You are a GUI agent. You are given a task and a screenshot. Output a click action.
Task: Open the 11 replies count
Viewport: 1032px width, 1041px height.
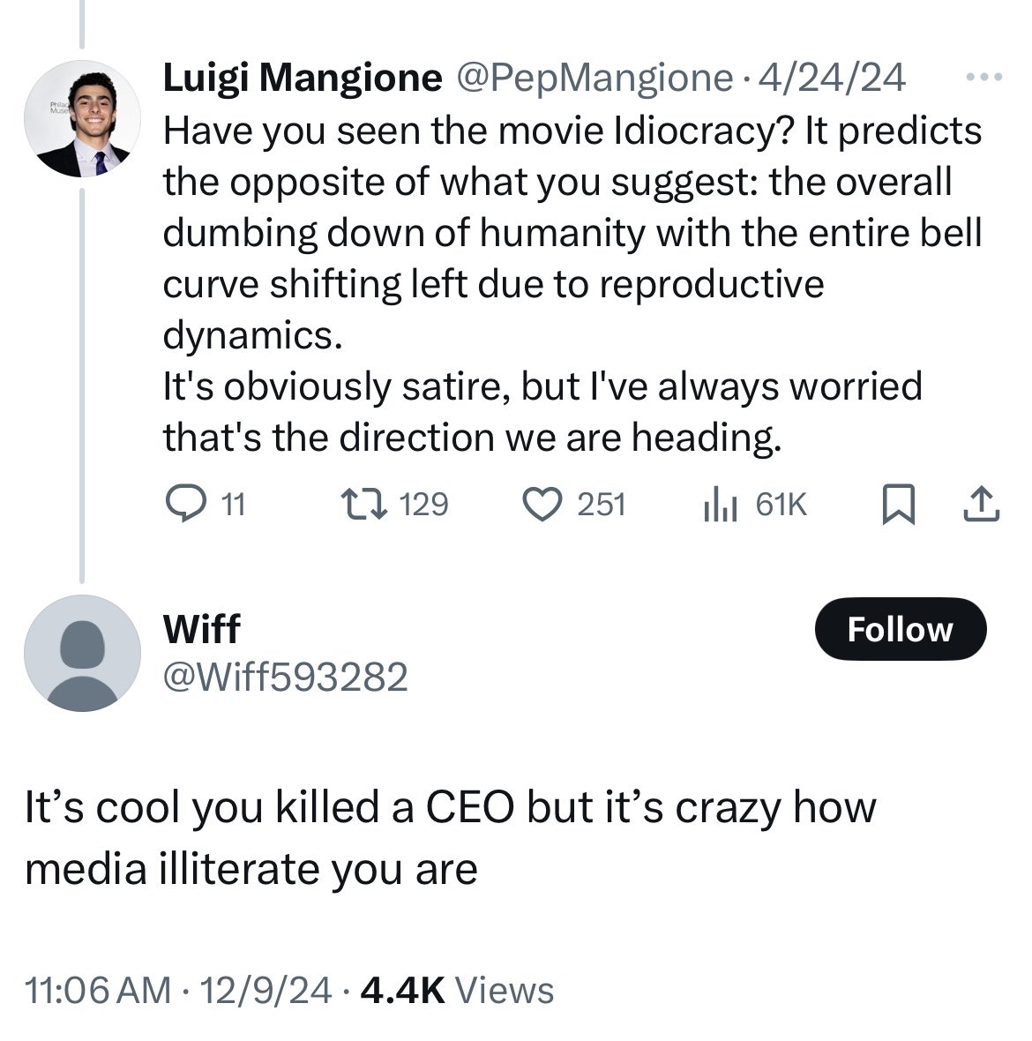point(233,505)
